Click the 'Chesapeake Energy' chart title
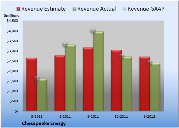179x128 pixels. 44,123
